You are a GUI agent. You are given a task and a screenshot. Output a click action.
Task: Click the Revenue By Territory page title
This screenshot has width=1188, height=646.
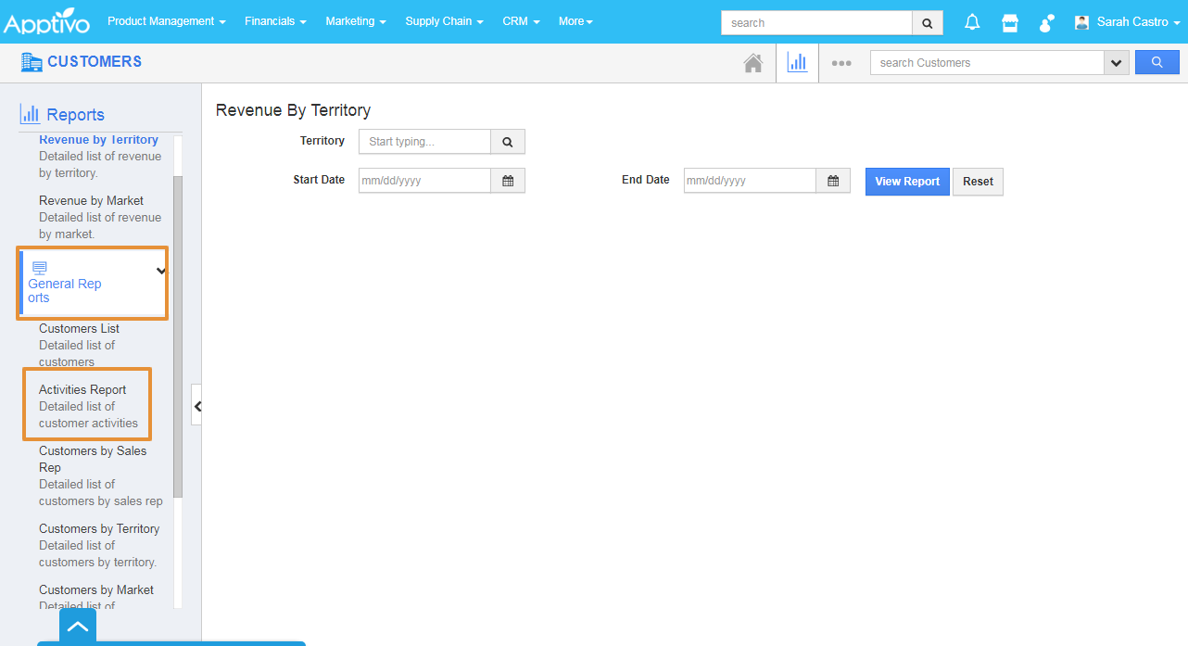293,110
